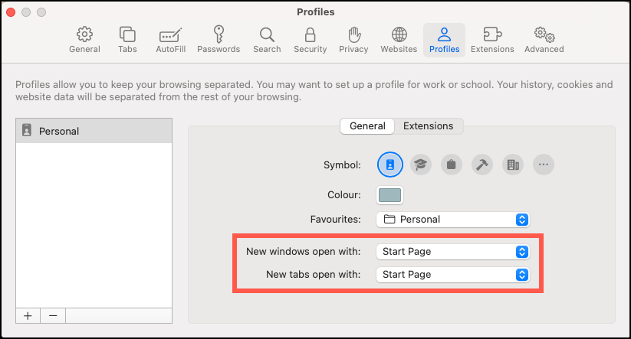
Task: Open the New tabs open with dropdown
Action: coord(452,274)
